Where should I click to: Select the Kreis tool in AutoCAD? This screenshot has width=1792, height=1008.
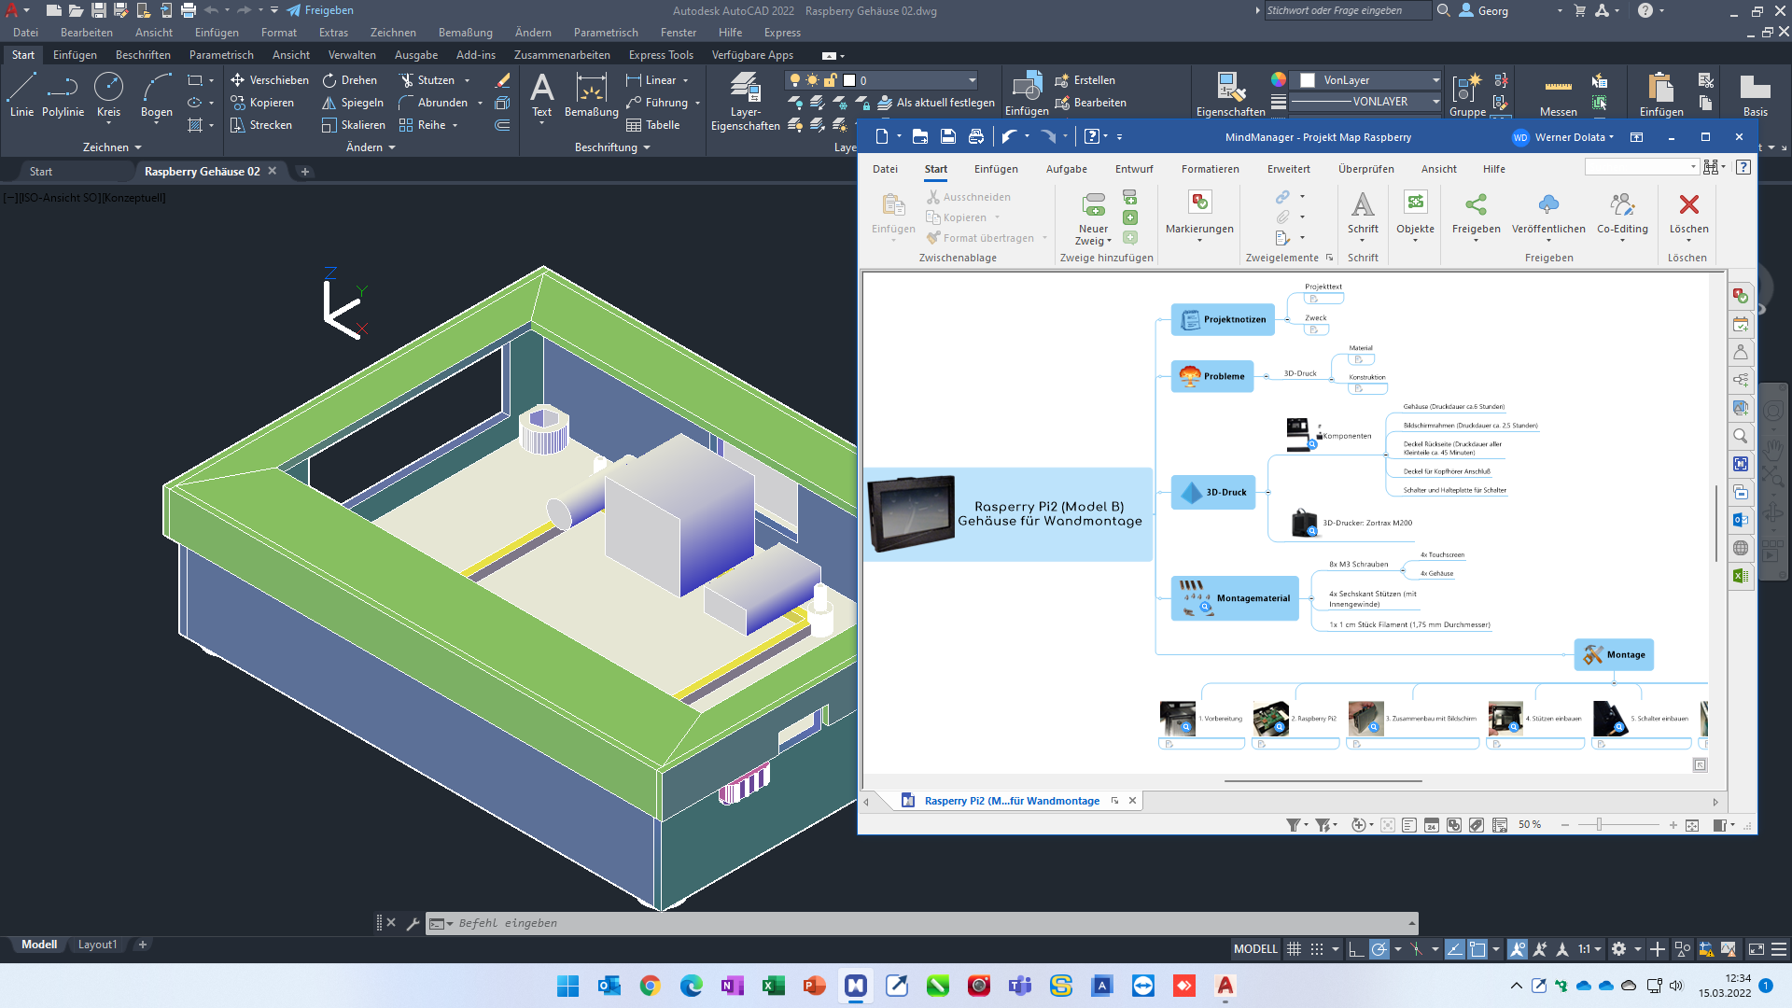(108, 95)
